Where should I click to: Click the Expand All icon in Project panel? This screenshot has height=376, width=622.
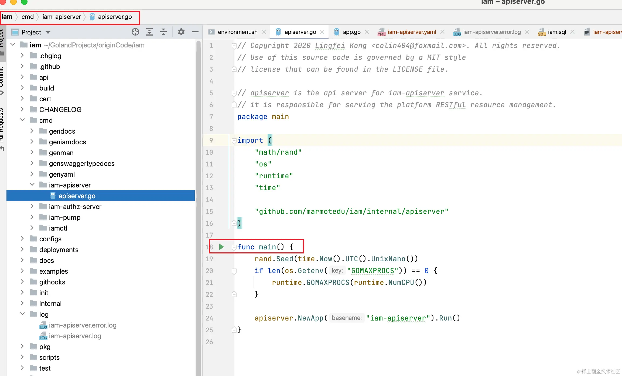tap(149, 32)
